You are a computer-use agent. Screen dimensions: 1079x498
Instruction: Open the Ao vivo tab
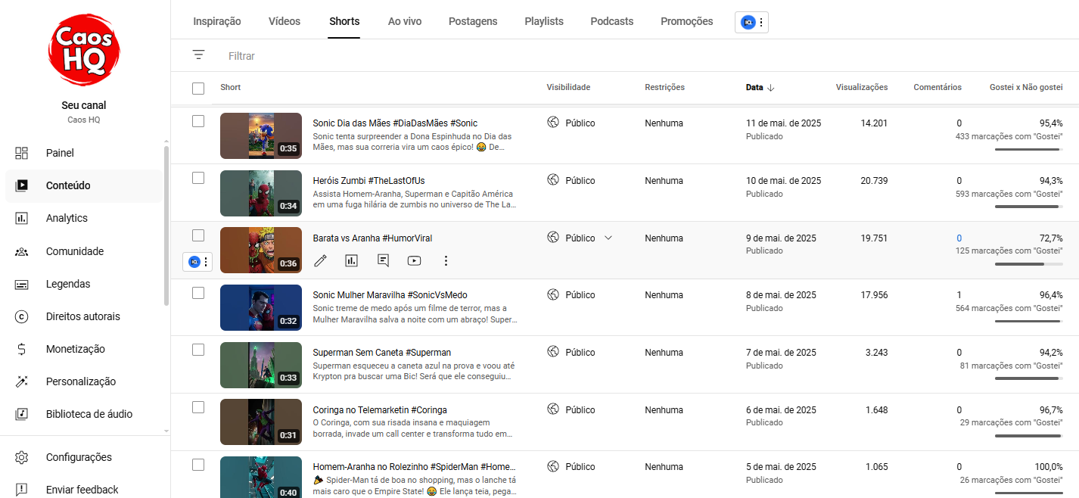(x=405, y=21)
